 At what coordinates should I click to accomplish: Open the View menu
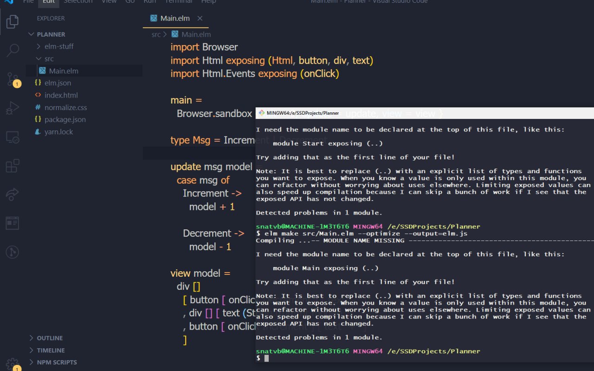(109, 2)
